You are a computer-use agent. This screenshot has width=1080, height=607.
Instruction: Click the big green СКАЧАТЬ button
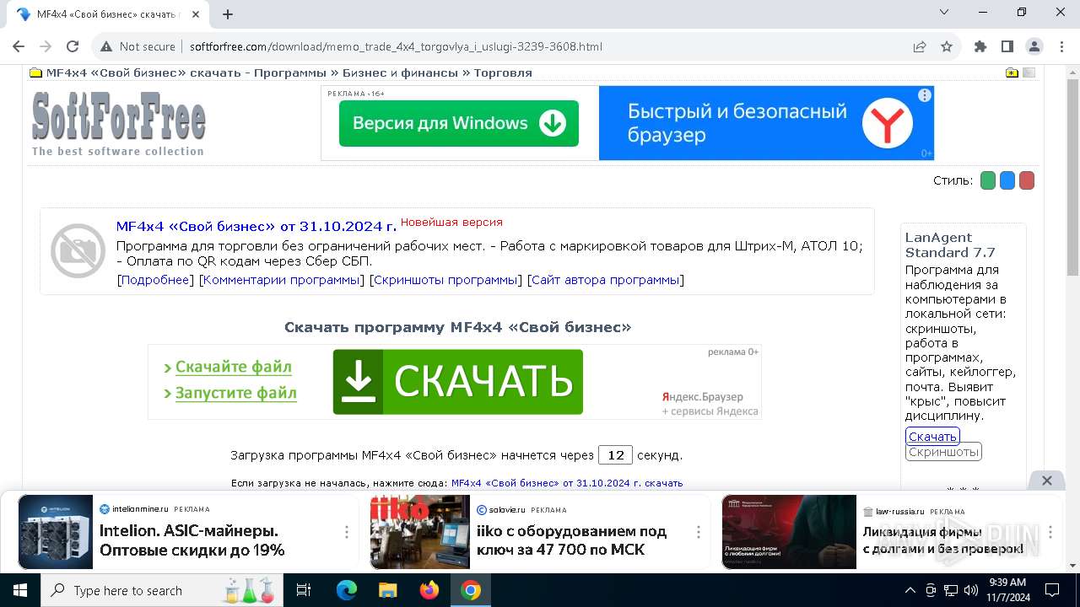[x=458, y=382]
